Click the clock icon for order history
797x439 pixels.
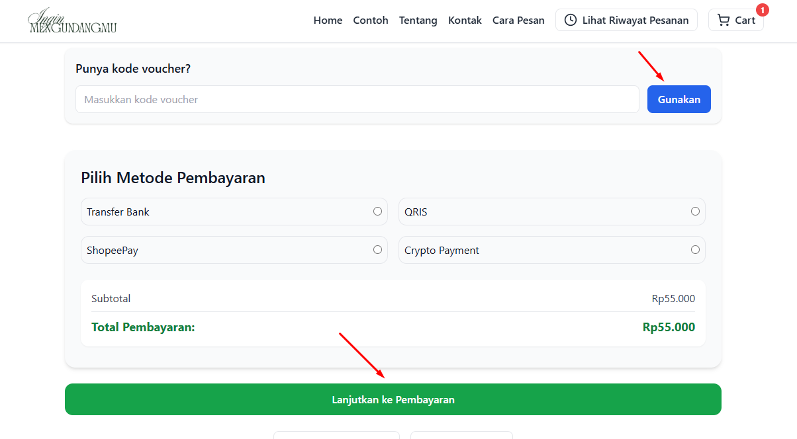pos(570,20)
